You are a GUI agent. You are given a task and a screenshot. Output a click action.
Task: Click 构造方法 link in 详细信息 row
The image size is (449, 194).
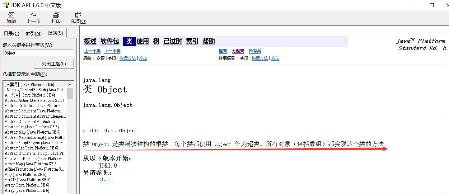[x=260, y=58]
